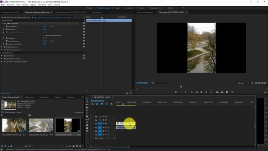Select the Zoom tool

[87, 131]
